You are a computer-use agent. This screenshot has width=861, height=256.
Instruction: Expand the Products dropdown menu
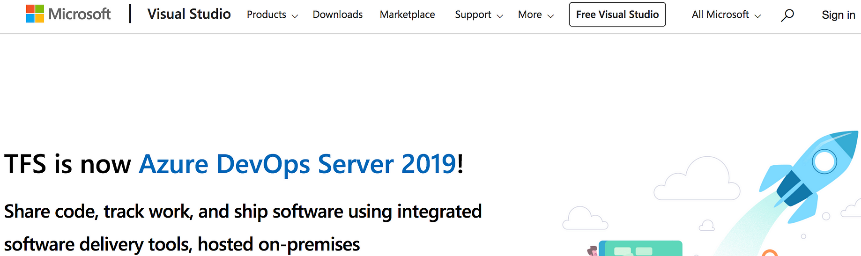point(272,15)
